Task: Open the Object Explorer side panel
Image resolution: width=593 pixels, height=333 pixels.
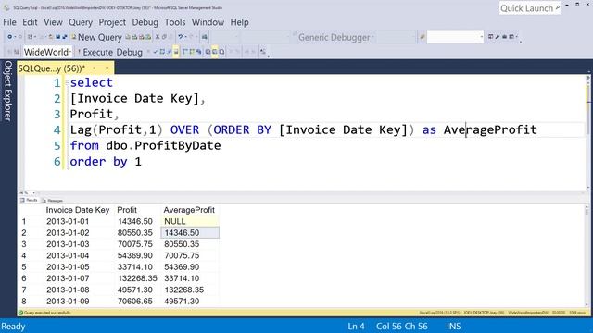Action: click(x=8, y=91)
